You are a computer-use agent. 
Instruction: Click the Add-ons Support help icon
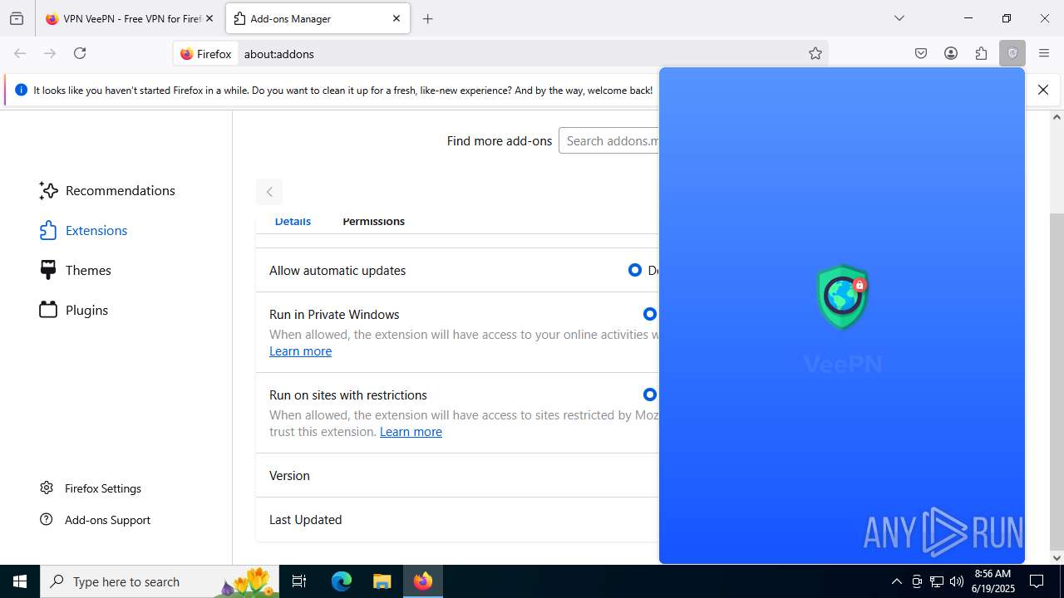pos(47,520)
